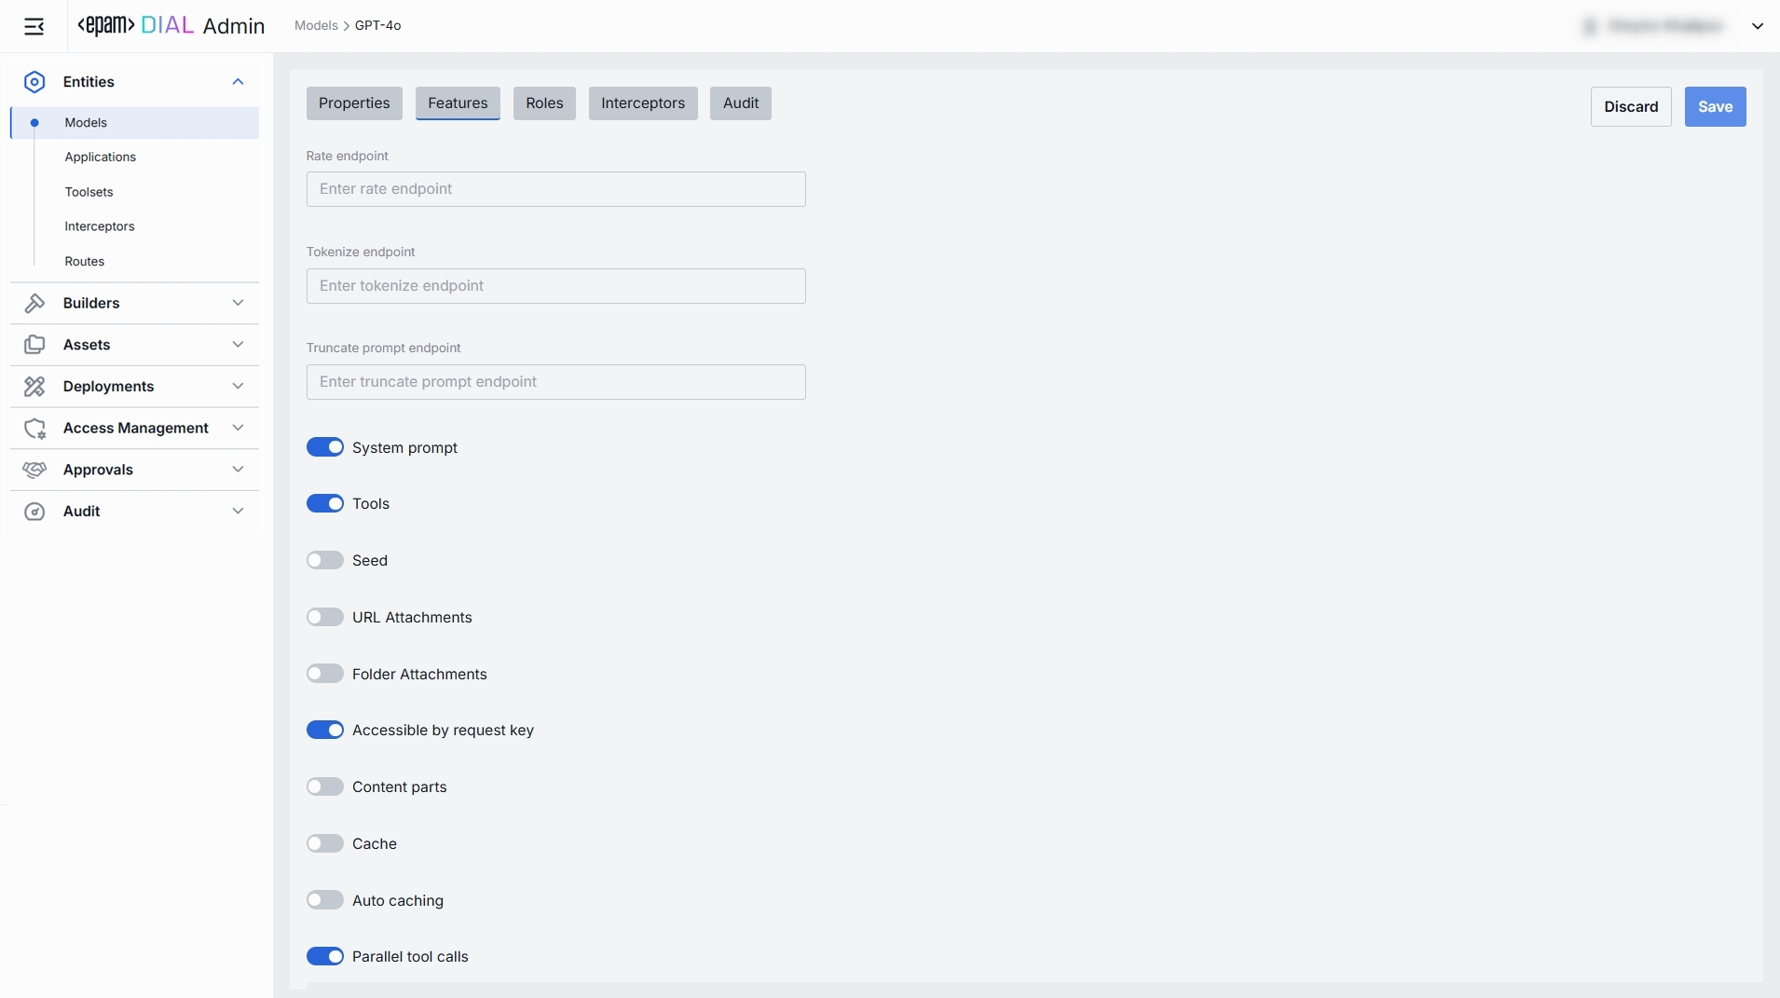Click the Builders hammer icon
This screenshot has height=998, width=1780.
[x=34, y=303]
